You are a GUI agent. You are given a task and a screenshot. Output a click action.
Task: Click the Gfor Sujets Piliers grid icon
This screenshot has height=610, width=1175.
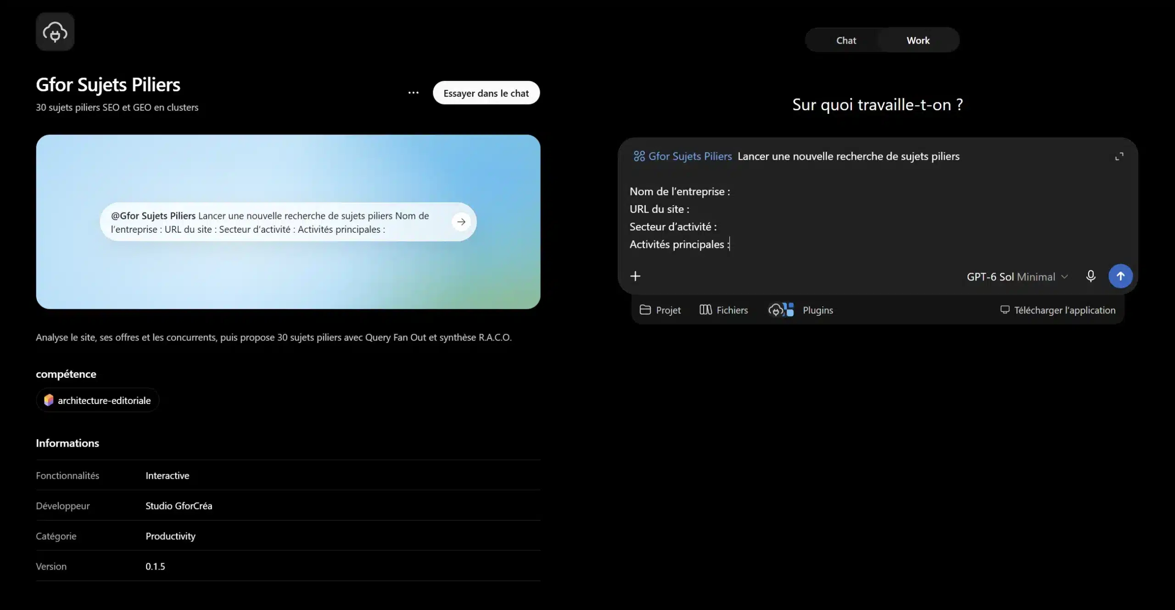(639, 156)
